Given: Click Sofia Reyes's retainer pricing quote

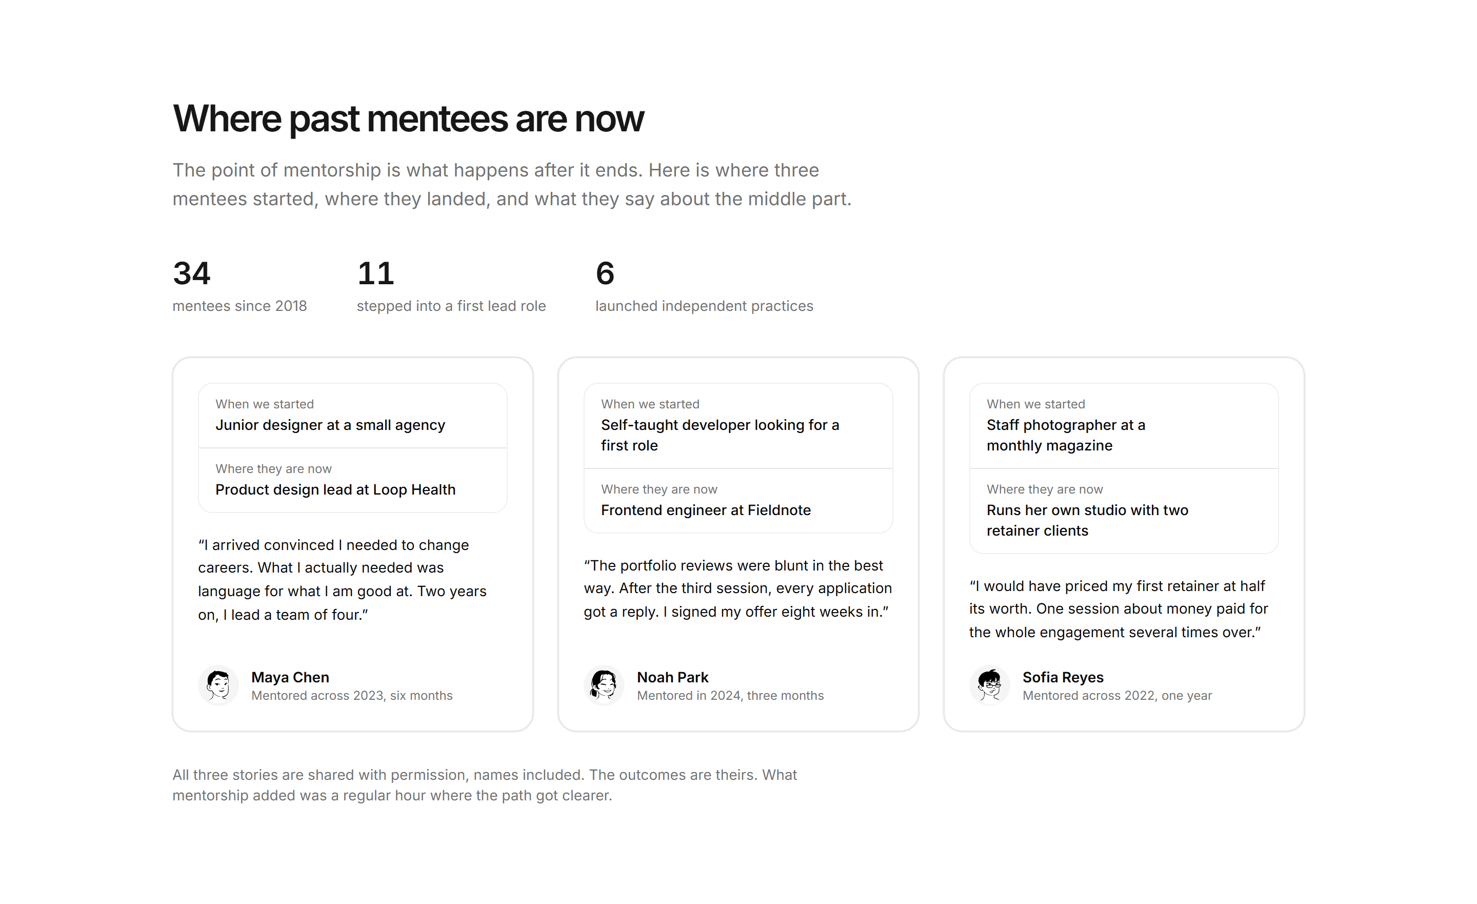Looking at the screenshot, I should (1119, 609).
